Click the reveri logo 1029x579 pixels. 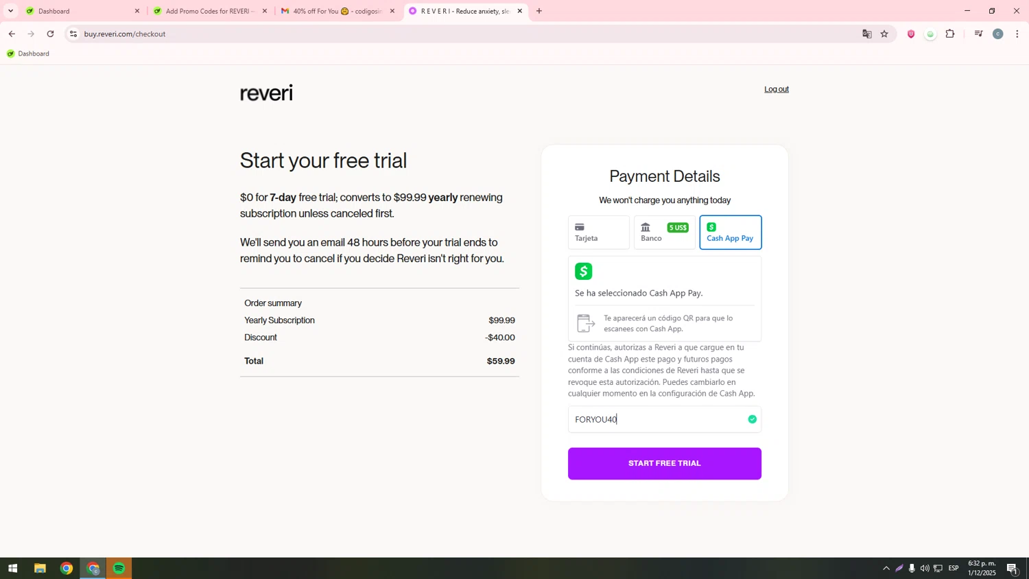pyautogui.click(x=266, y=93)
